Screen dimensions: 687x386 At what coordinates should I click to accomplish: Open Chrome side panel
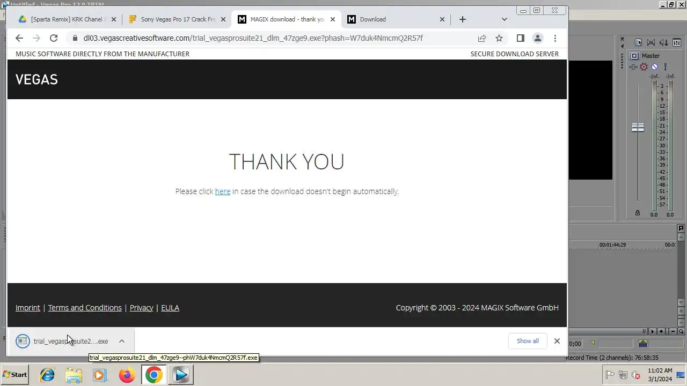[520, 38]
